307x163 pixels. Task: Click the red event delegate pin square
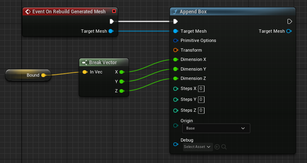click(114, 11)
